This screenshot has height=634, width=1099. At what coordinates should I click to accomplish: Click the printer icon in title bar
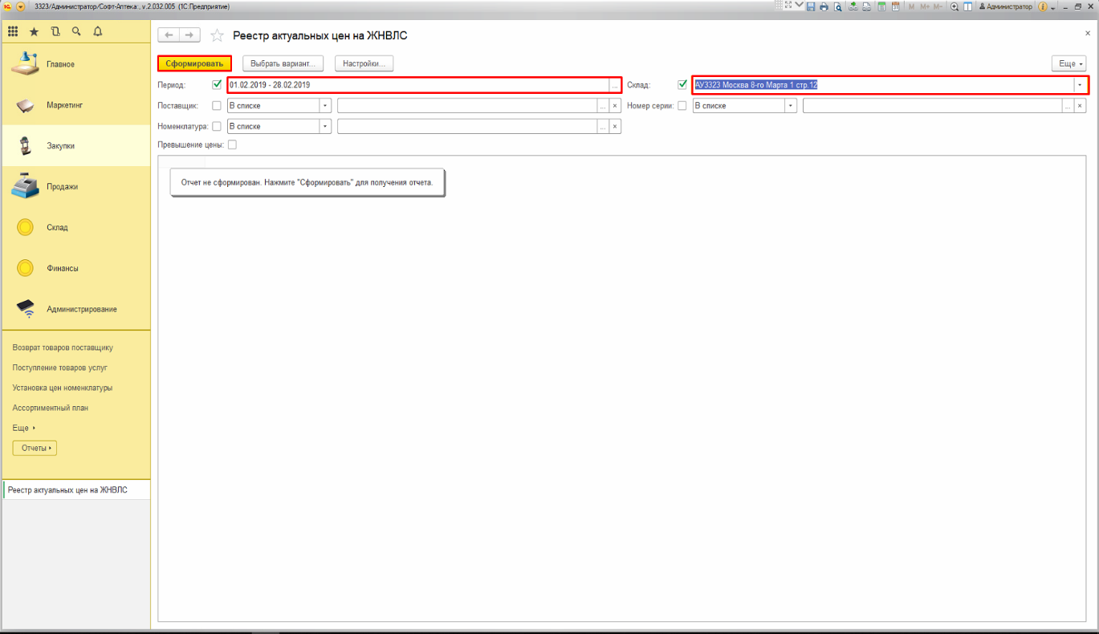pyautogui.click(x=824, y=6)
